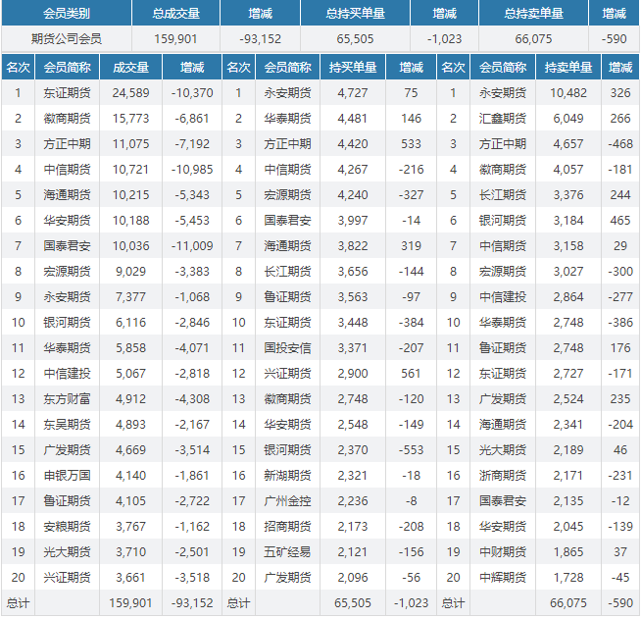The image size is (641, 619).
Task: Select 安粮期货 in the volume ranking
Action: 67,527
